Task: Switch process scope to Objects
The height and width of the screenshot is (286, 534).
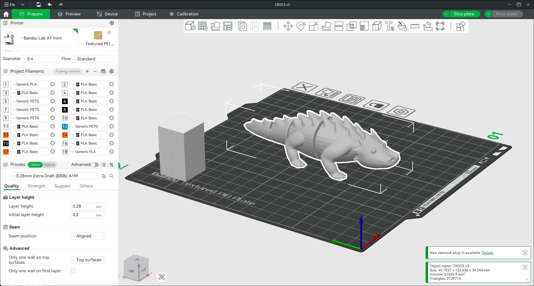Action: pos(49,165)
